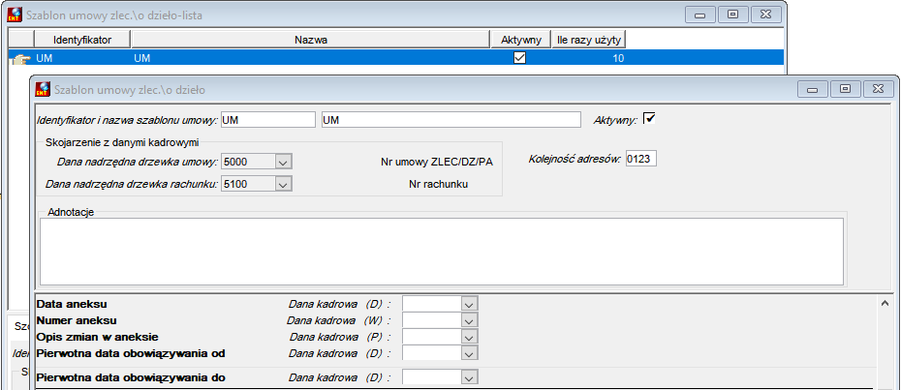This screenshot has width=901, height=390.
Task: Click inside the Adnotacje text area
Action: click(442, 251)
